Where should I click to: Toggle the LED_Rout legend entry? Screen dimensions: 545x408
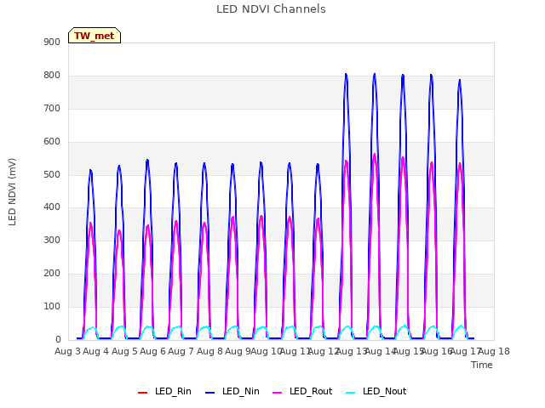pyautogui.click(x=303, y=392)
